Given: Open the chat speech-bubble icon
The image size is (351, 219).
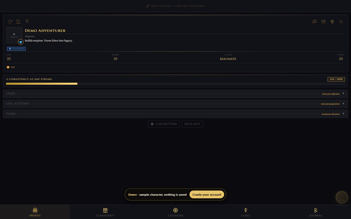Looking at the screenshot, I should (315, 22).
